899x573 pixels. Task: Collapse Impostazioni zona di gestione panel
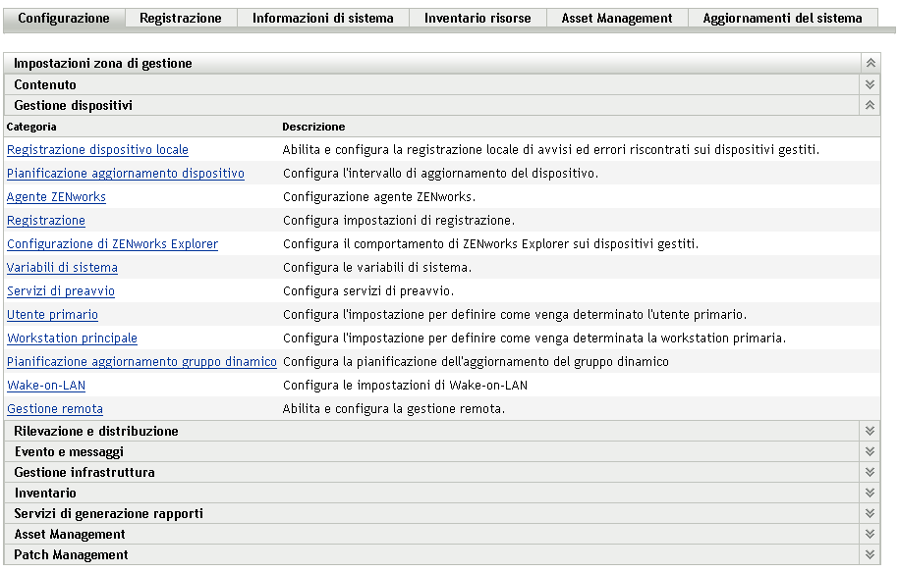(x=870, y=64)
